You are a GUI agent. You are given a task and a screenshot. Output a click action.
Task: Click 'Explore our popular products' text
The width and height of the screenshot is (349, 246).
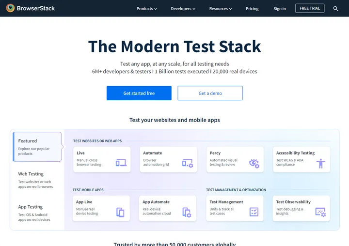(34, 151)
